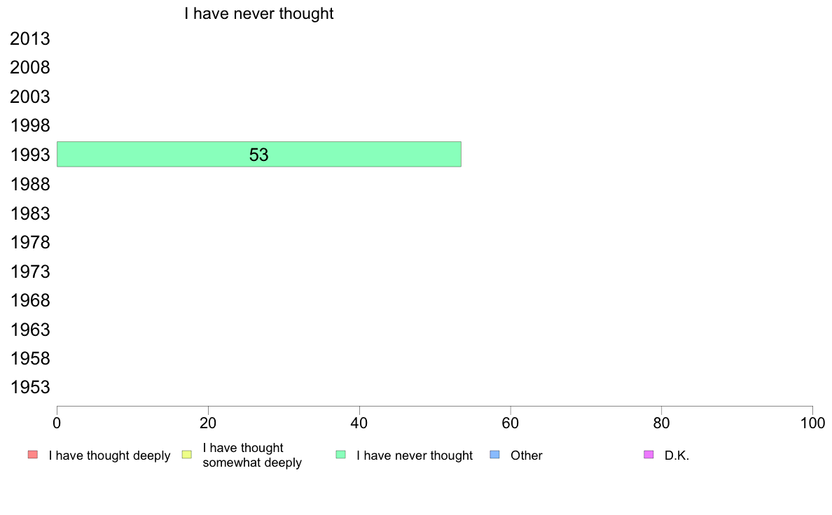Select the green 1993 bar showing 53
This screenshot has width=832, height=515.
point(259,155)
